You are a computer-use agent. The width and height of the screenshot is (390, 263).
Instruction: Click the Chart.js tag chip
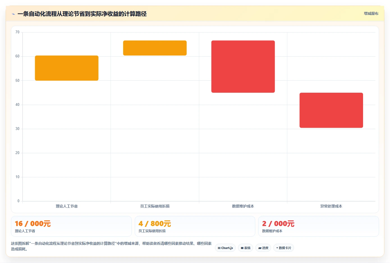coord(225,248)
